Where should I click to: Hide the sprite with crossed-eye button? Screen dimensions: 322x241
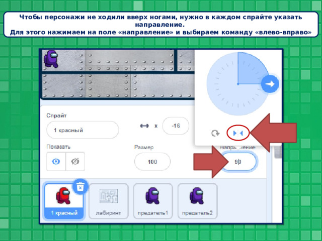(x=75, y=162)
